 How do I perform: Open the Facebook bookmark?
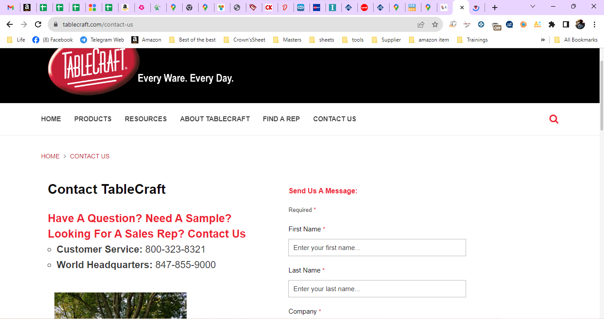(53, 40)
